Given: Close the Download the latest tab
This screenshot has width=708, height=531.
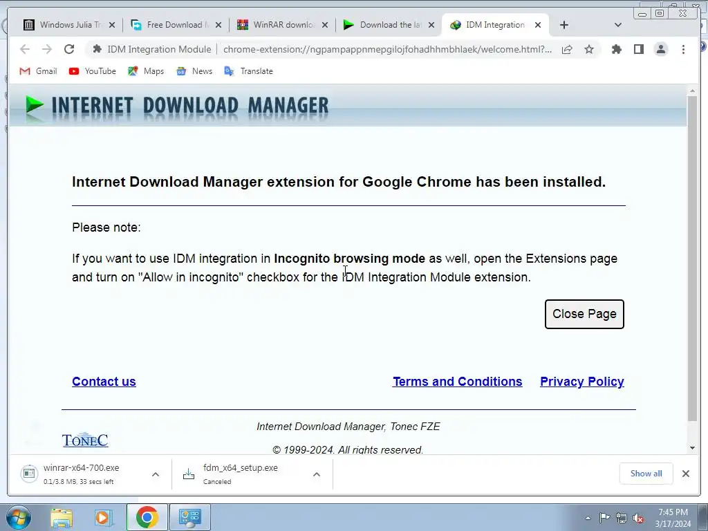Looking at the screenshot, I should 431,25.
